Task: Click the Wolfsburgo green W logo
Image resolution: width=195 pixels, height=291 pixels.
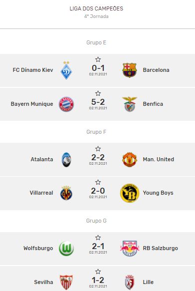Action: pyautogui.click(x=66, y=248)
